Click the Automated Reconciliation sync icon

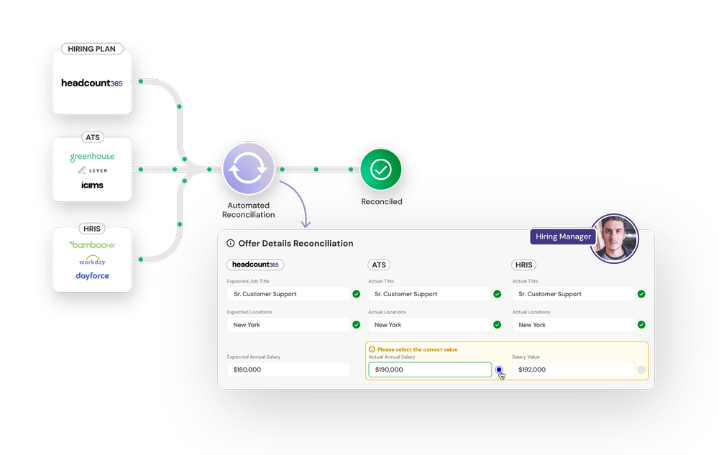pyautogui.click(x=248, y=169)
